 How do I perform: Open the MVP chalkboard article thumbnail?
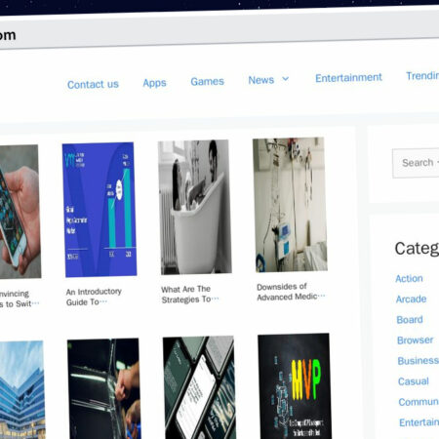coord(295,386)
